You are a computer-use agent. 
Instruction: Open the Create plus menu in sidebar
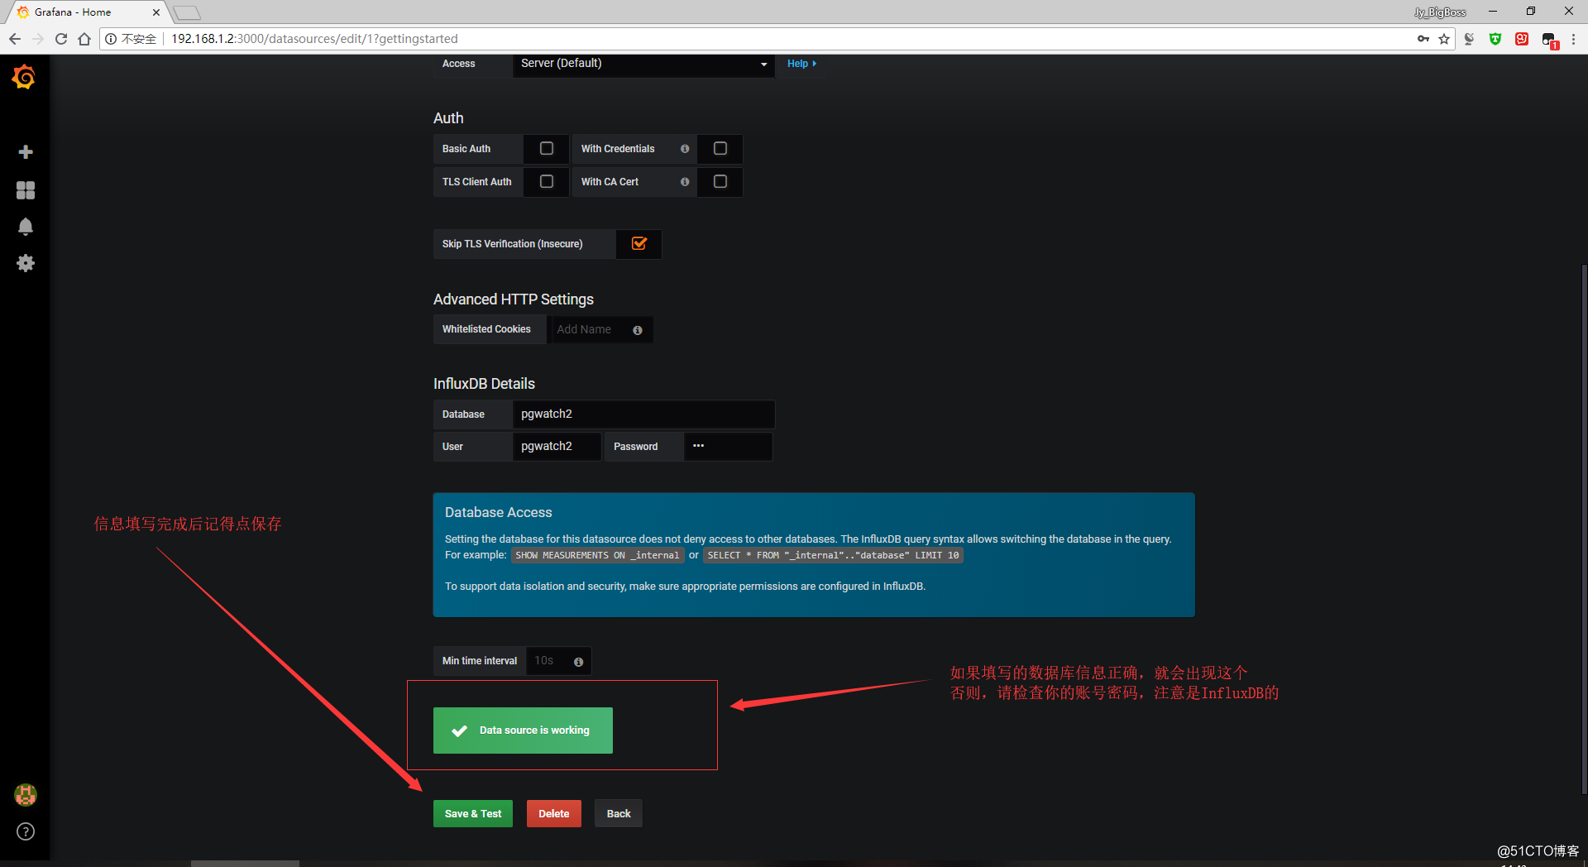26,152
